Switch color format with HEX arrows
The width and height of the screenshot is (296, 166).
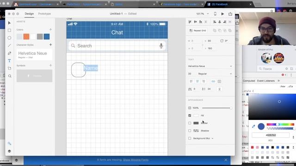tap(293, 137)
